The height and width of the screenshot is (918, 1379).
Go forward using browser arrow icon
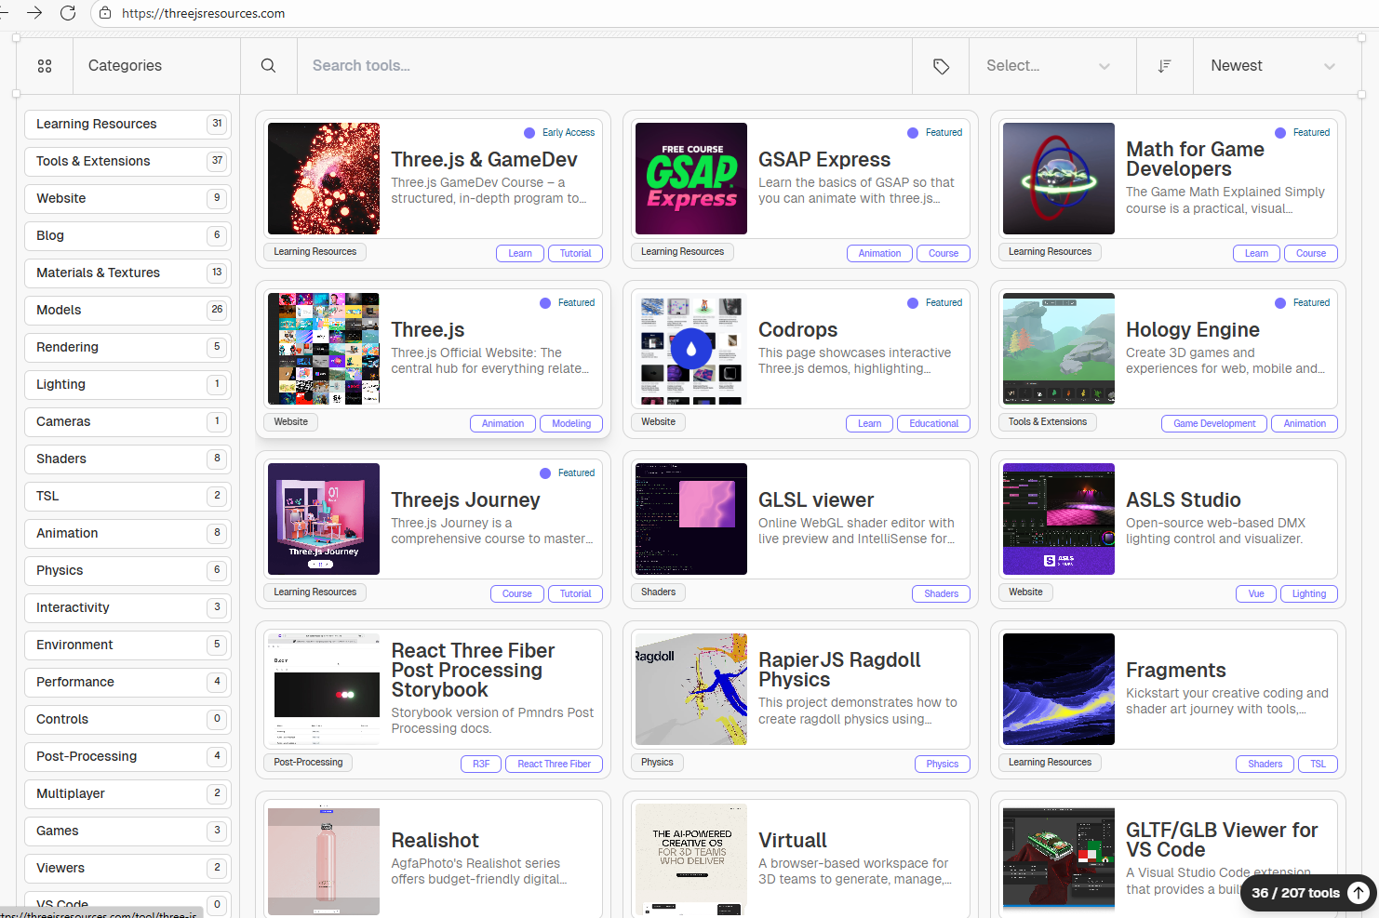pos(34,13)
